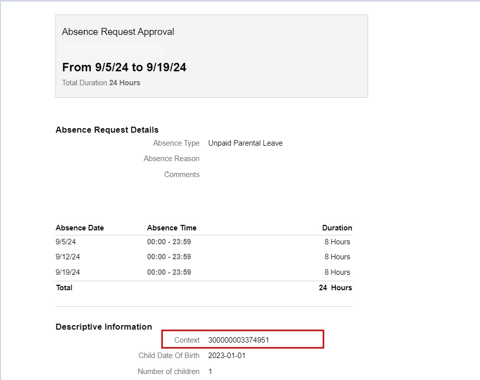The image size is (480, 380).
Task: Click the Total Duration 24 Hours label
Action: pyautogui.click(x=101, y=83)
